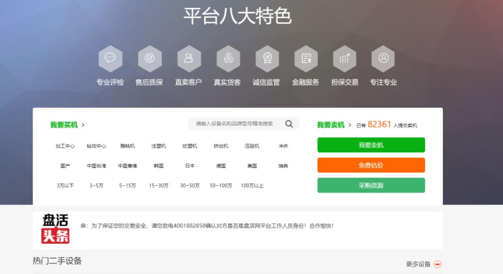Click the 真实货客 hexagon icon
Image resolution: width=503 pixels, height=274 pixels.
pos(227,60)
